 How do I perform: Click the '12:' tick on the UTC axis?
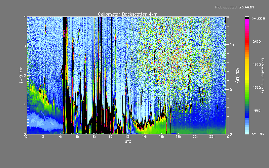(128, 137)
